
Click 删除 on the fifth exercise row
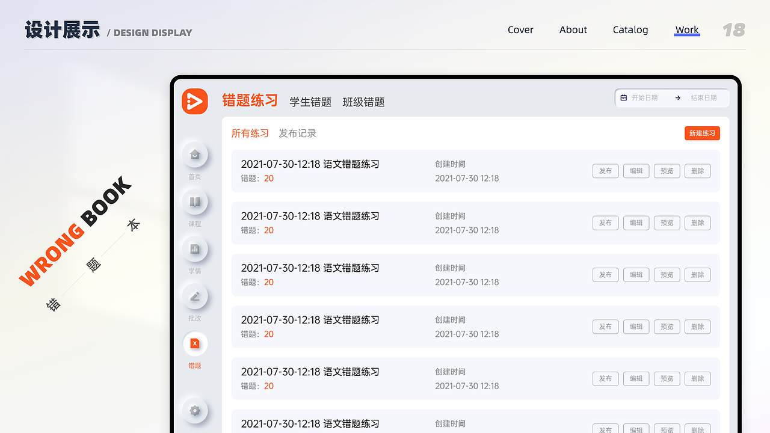click(698, 379)
